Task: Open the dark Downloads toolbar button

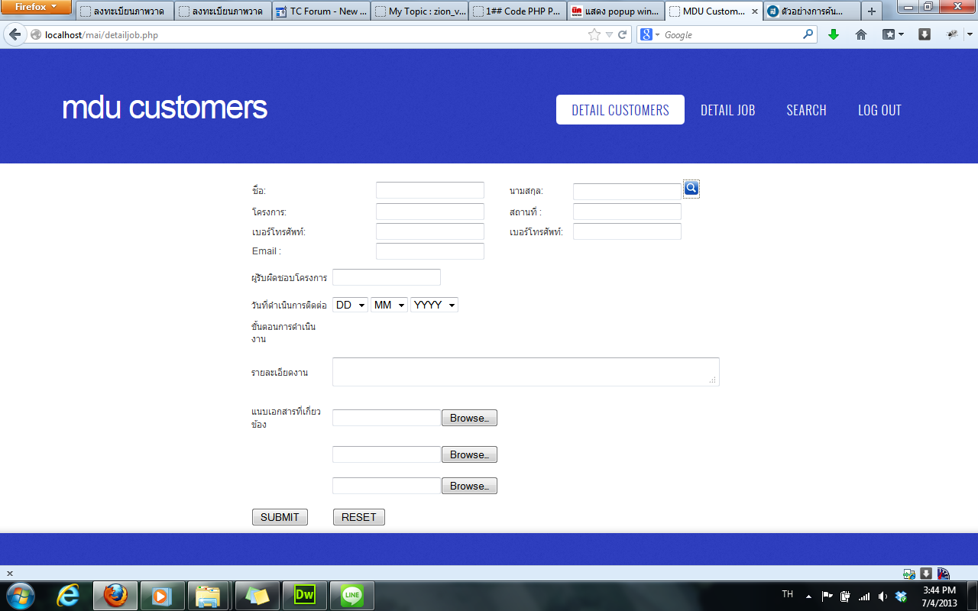Action: (x=925, y=34)
